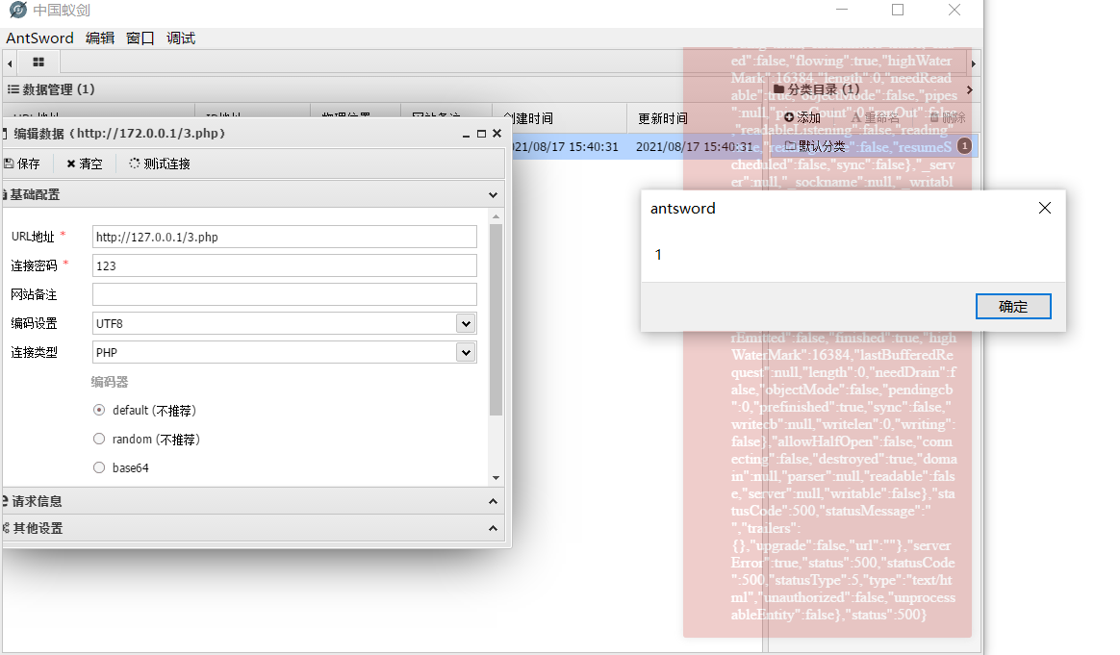Click the form scrollbar down arrow
The height and width of the screenshot is (655, 1120).
pos(496,478)
